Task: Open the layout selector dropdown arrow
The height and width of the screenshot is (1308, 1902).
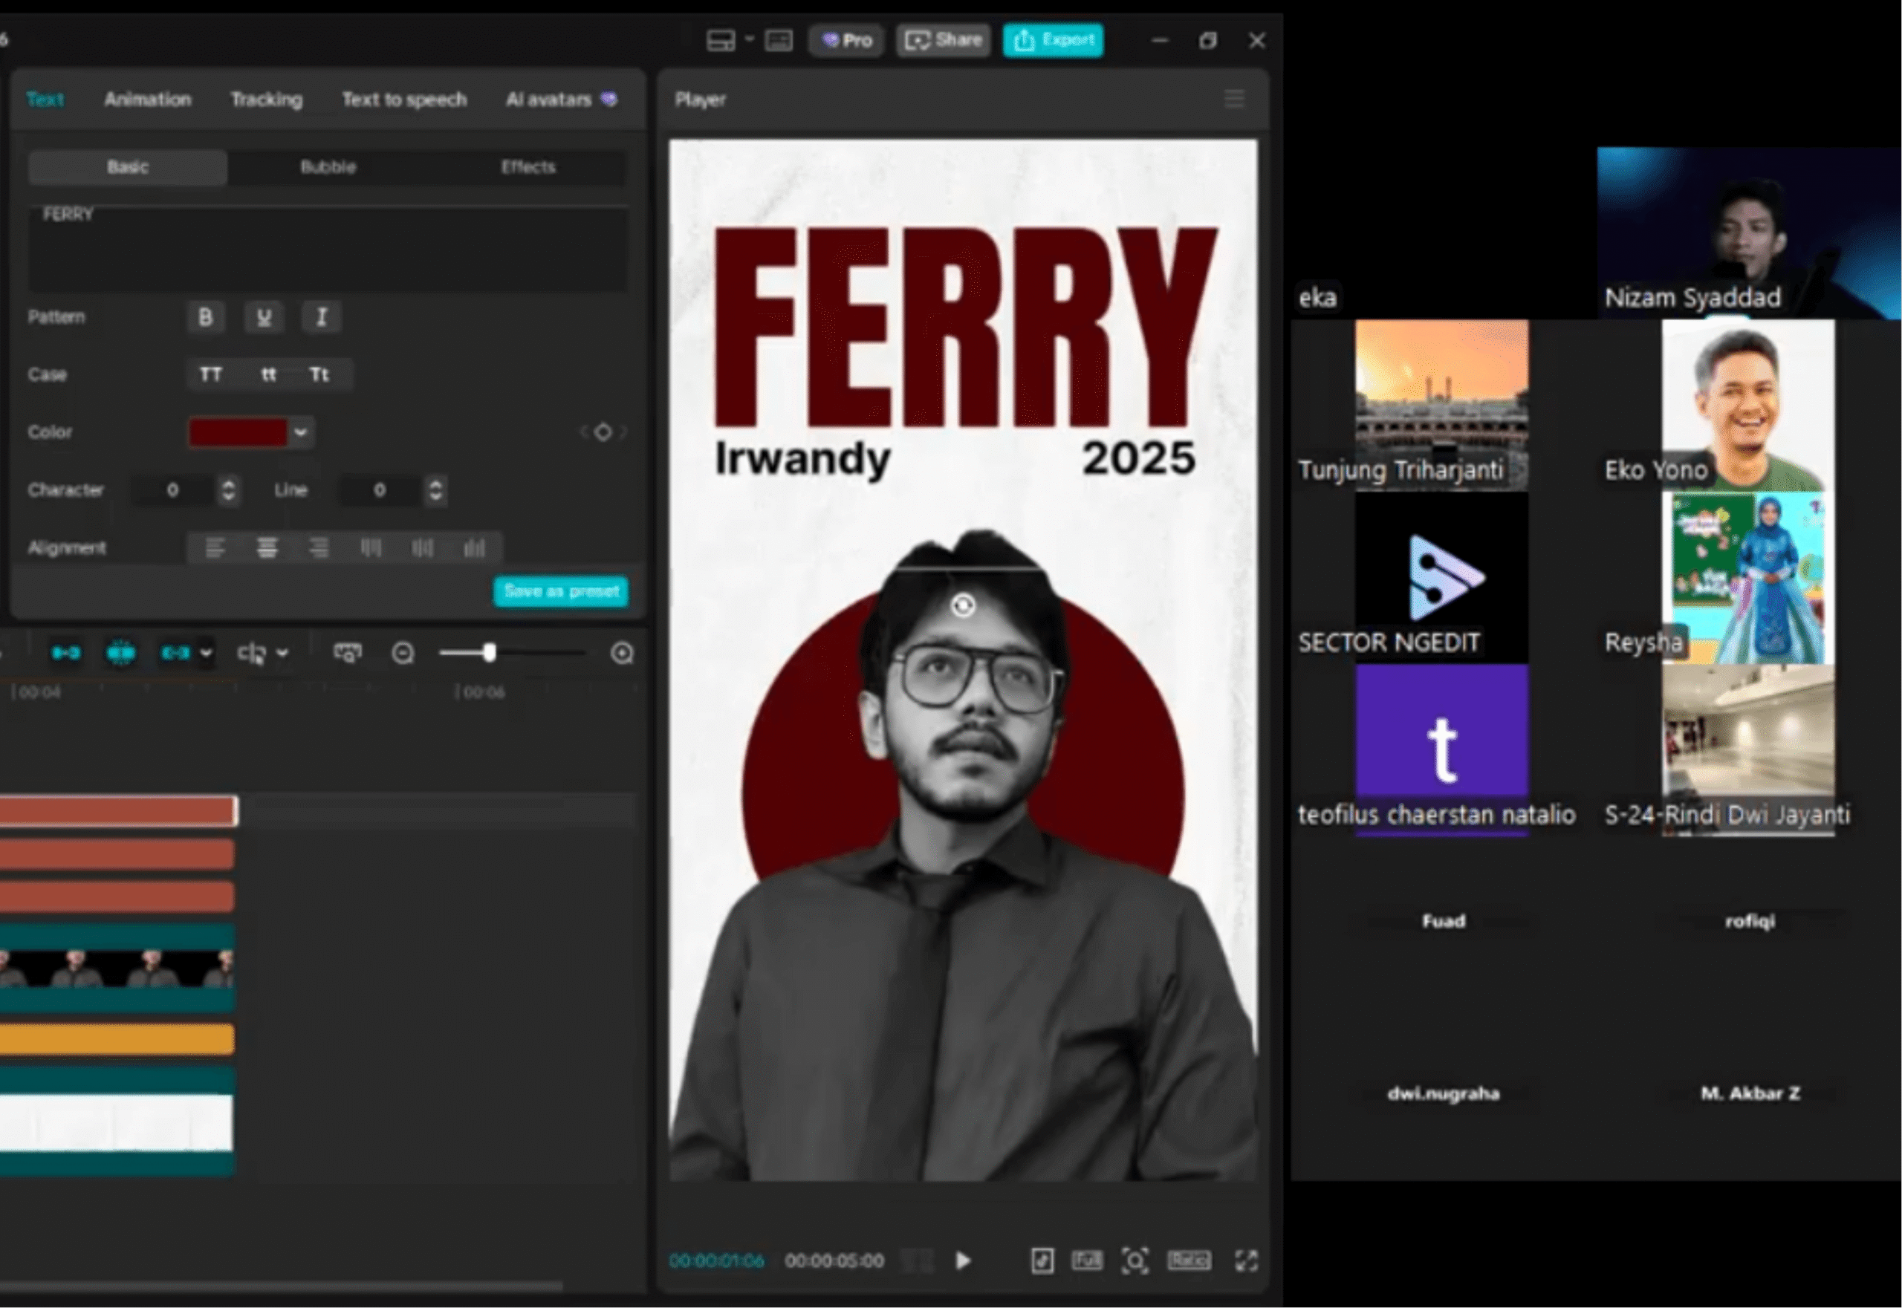Action: 750,39
